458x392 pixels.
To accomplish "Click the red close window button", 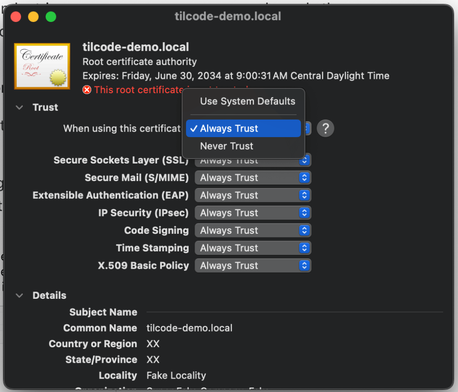I will tap(16, 17).
